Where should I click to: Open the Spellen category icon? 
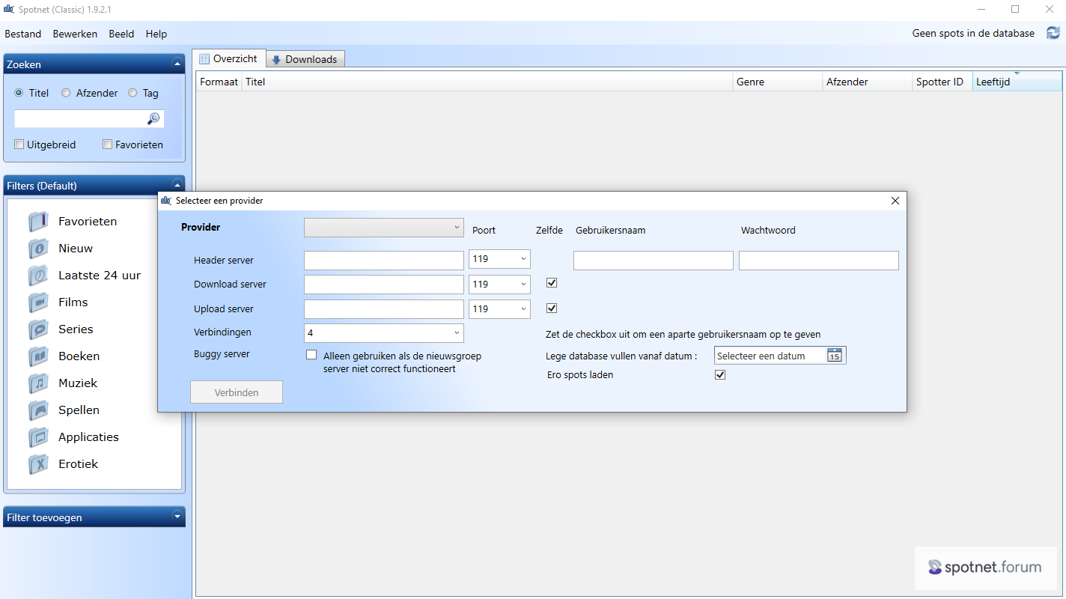38,410
